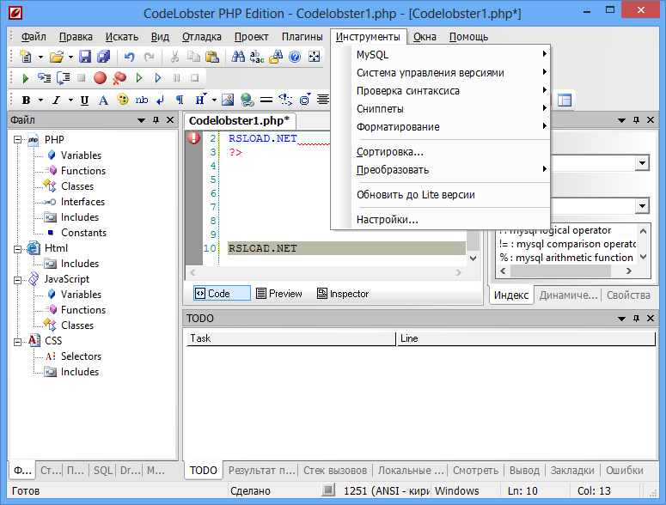Choose Настройки... from the open menu
Image resolution: width=666 pixels, height=505 pixels.
coord(387,220)
